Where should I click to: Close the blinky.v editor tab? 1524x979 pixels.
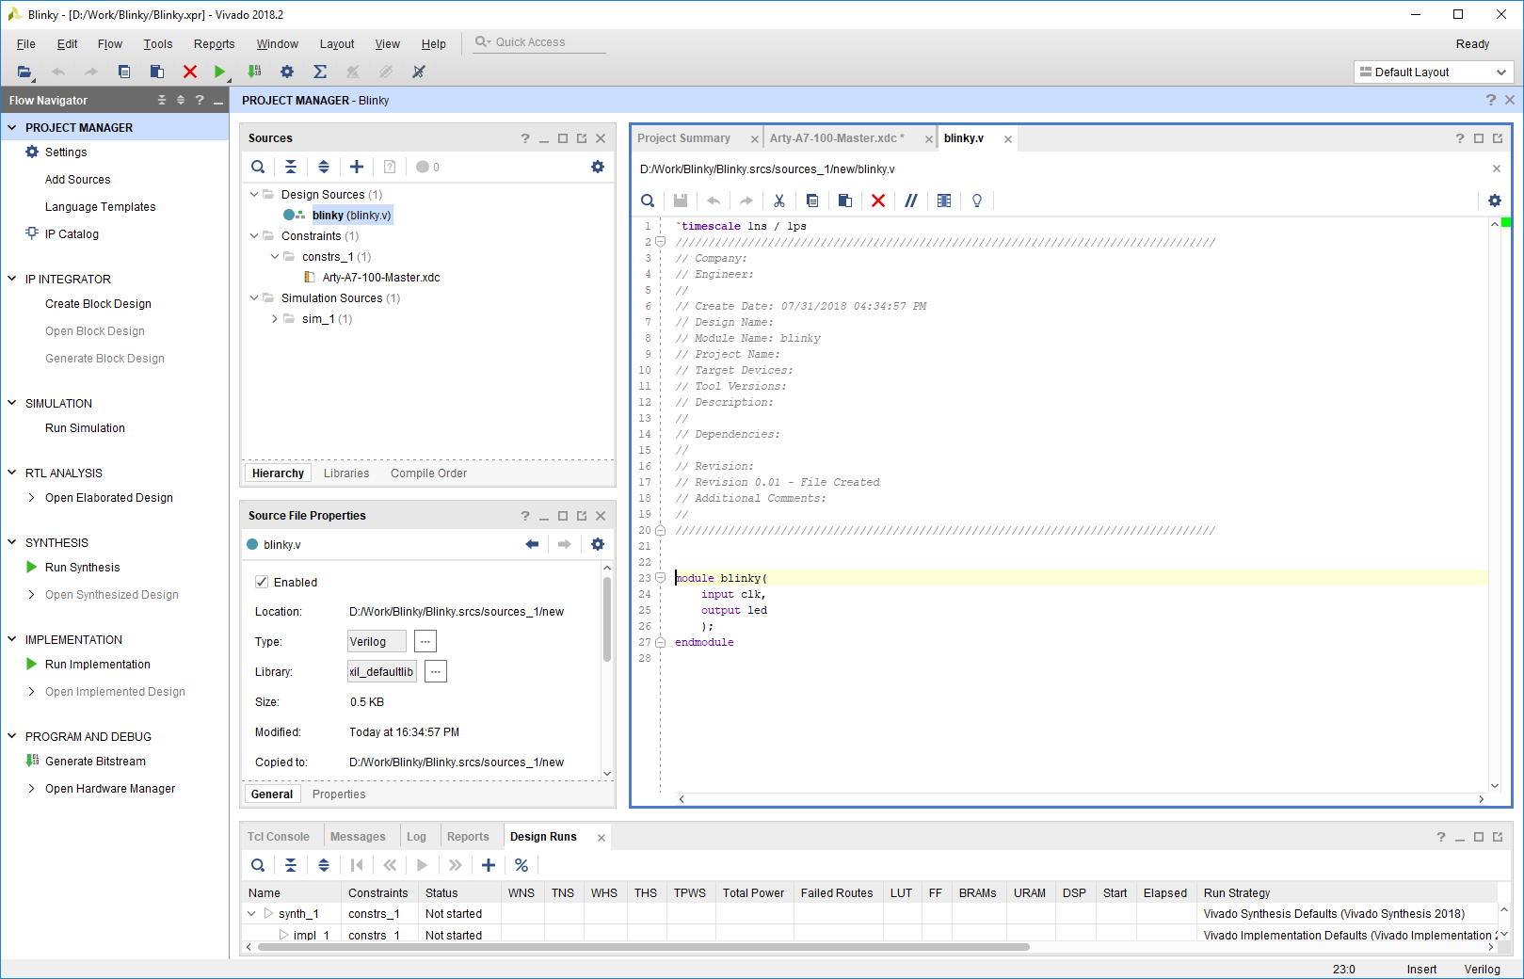pos(1008,139)
